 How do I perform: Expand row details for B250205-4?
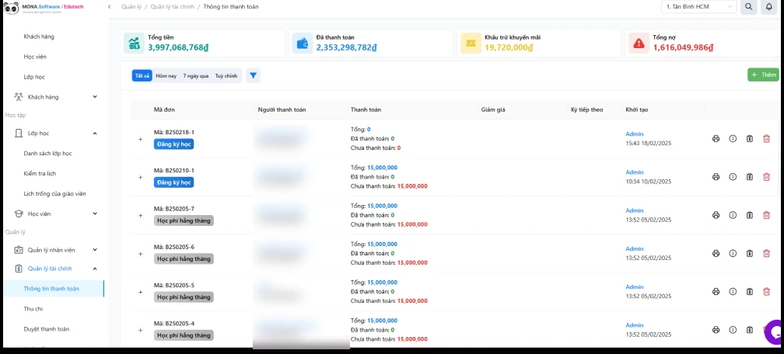141,331
